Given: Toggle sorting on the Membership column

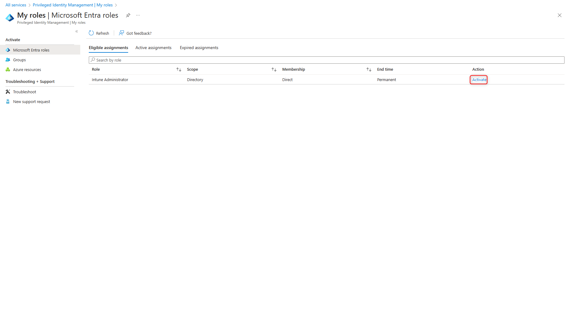Looking at the screenshot, I should 369,69.
